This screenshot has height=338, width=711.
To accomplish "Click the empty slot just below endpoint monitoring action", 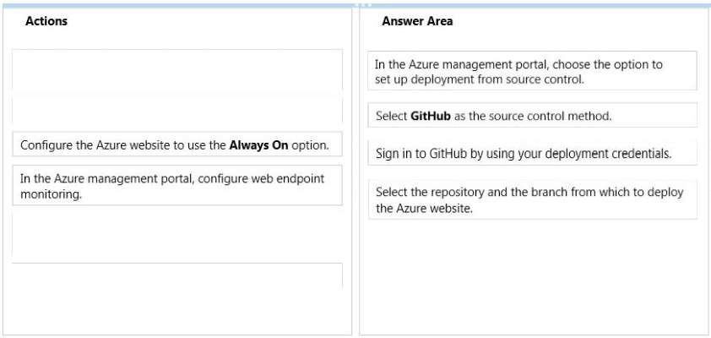I will [177, 234].
